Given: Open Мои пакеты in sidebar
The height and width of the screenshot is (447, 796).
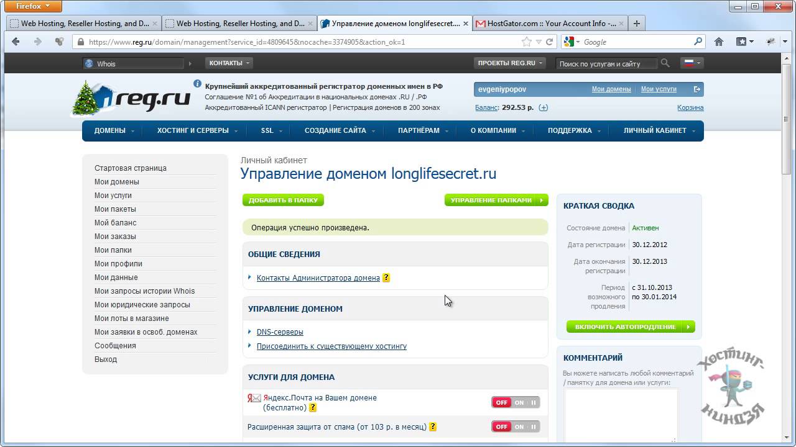Looking at the screenshot, I should [x=115, y=209].
